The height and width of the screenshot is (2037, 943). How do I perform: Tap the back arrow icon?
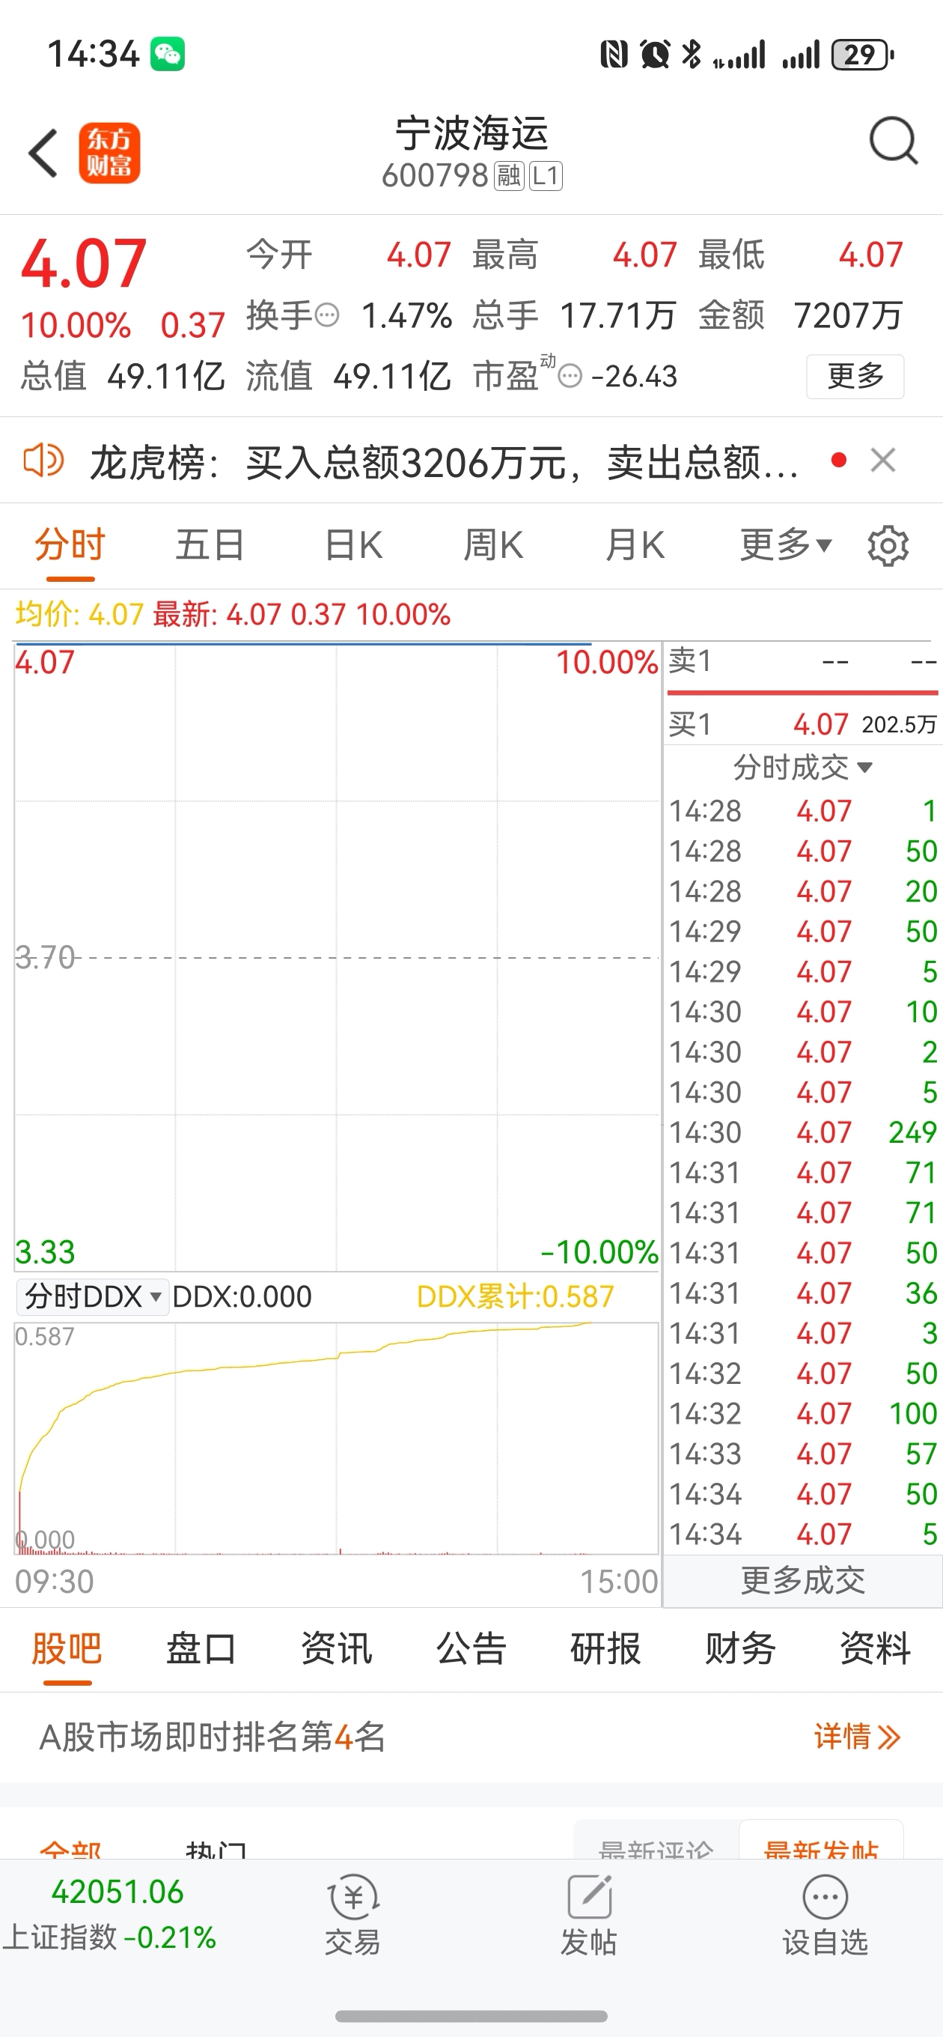pos(43,153)
